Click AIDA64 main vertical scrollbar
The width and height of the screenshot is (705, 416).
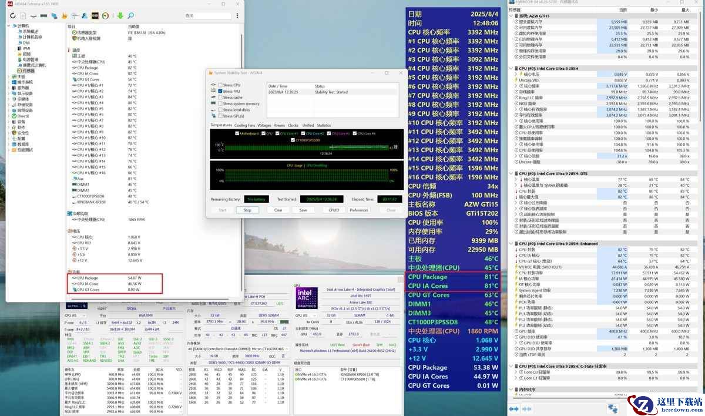coord(241,162)
